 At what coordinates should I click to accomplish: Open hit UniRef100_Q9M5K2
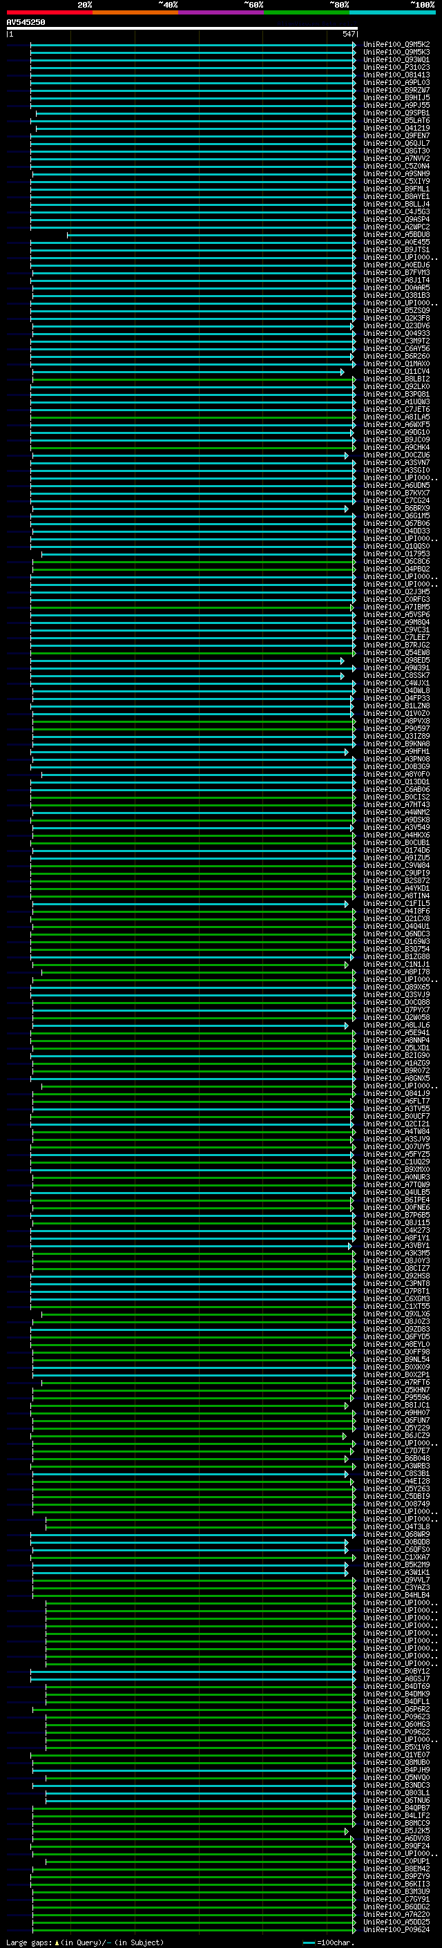tap(396, 45)
